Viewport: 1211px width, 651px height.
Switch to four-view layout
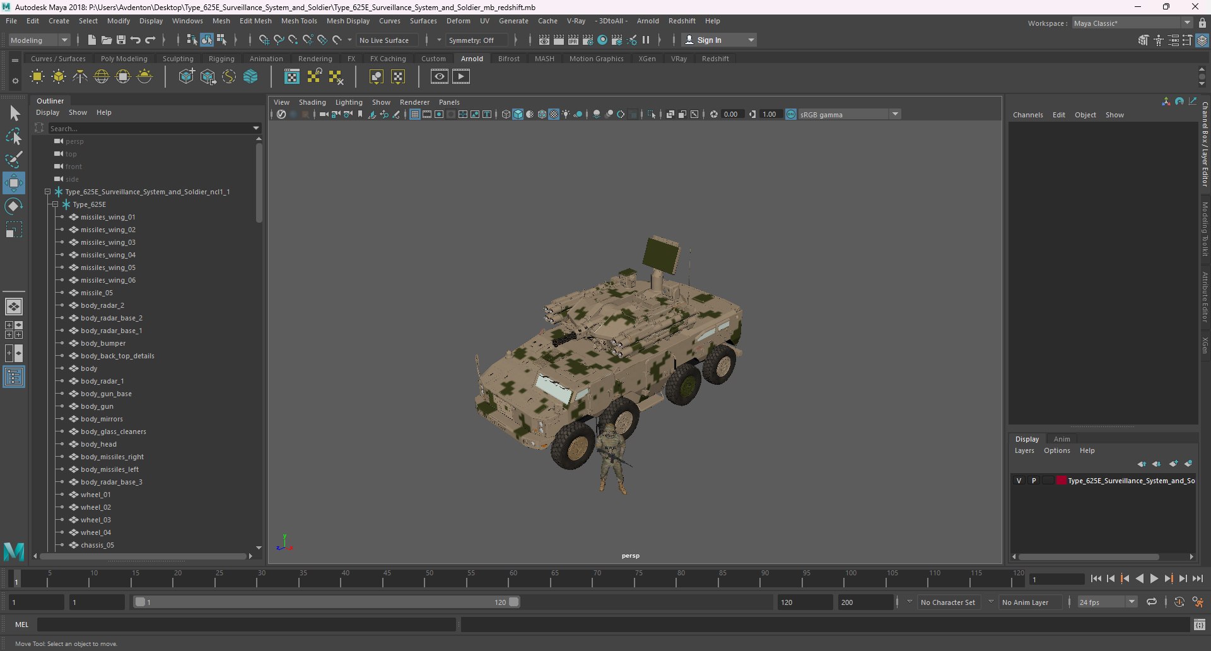tap(14, 330)
